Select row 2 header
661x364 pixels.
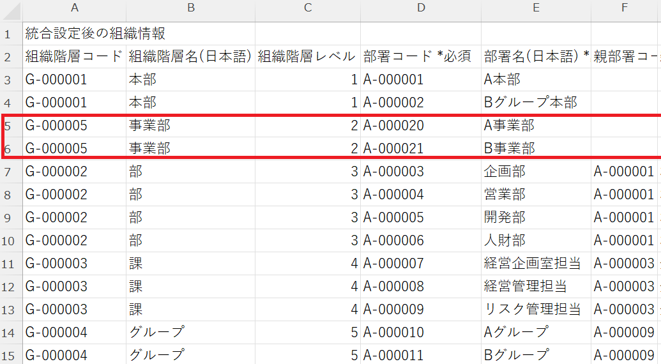(11, 56)
